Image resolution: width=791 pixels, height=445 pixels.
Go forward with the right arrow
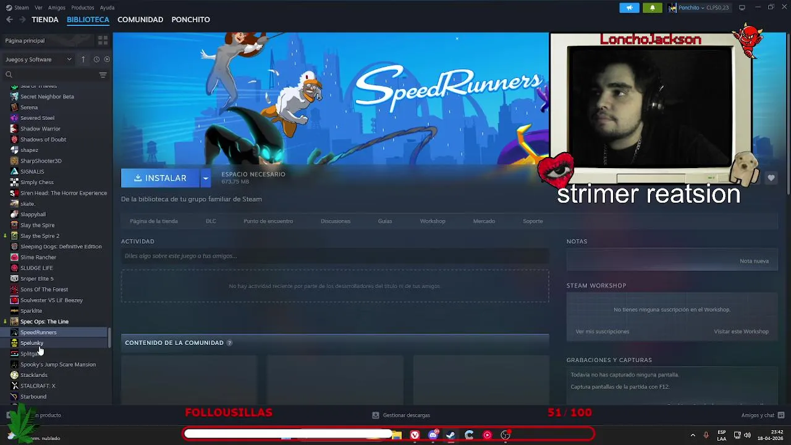[x=22, y=20]
